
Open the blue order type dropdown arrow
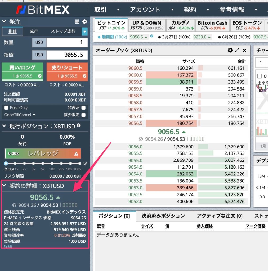[84, 31]
